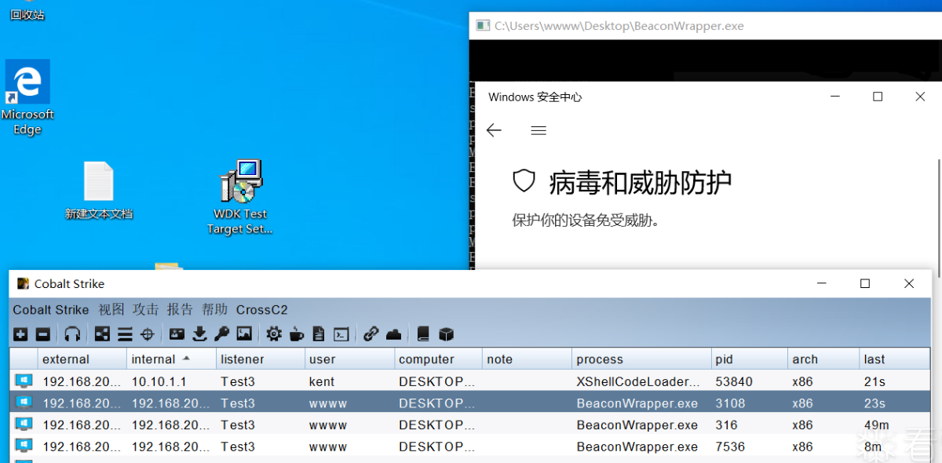This screenshot has width=942, height=463.
Task: Open the Cobalt Strike menu
Action: (x=51, y=310)
